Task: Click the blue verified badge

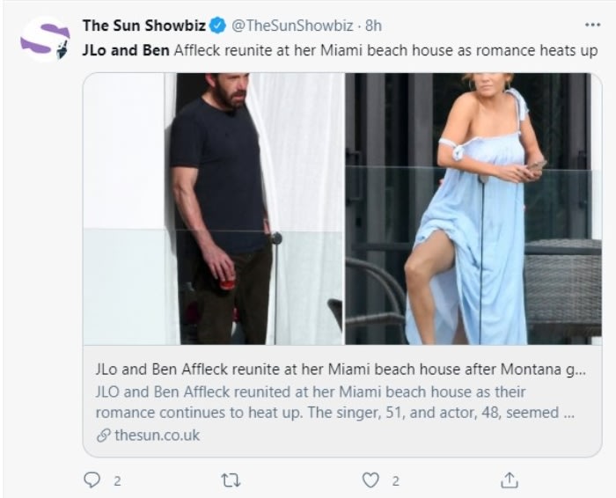Action: click(x=217, y=26)
